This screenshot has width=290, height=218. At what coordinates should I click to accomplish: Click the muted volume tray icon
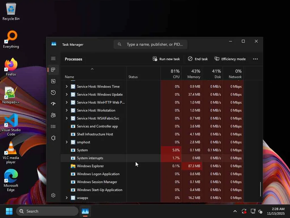click(261, 211)
